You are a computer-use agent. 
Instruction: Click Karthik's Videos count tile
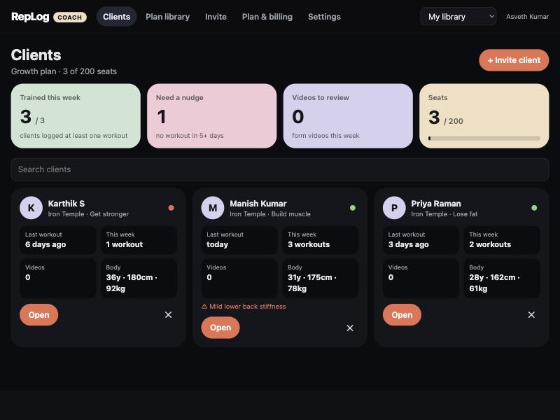pyautogui.click(x=58, y=278)
